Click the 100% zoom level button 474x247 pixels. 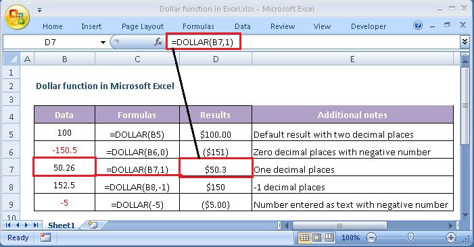coord(351,238)
